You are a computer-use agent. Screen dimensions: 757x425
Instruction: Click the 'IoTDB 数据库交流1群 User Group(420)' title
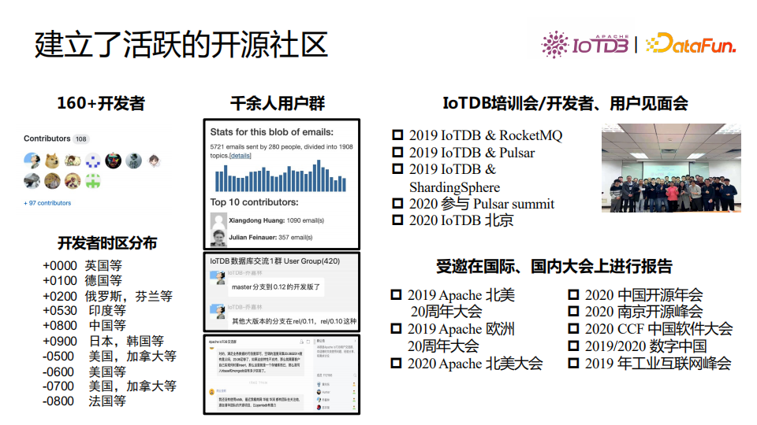(x=274, y=261)
